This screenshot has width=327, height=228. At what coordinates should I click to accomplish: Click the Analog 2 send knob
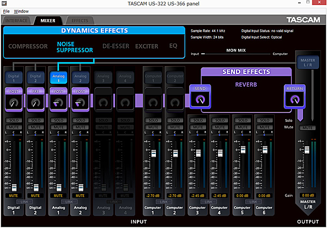80,103
